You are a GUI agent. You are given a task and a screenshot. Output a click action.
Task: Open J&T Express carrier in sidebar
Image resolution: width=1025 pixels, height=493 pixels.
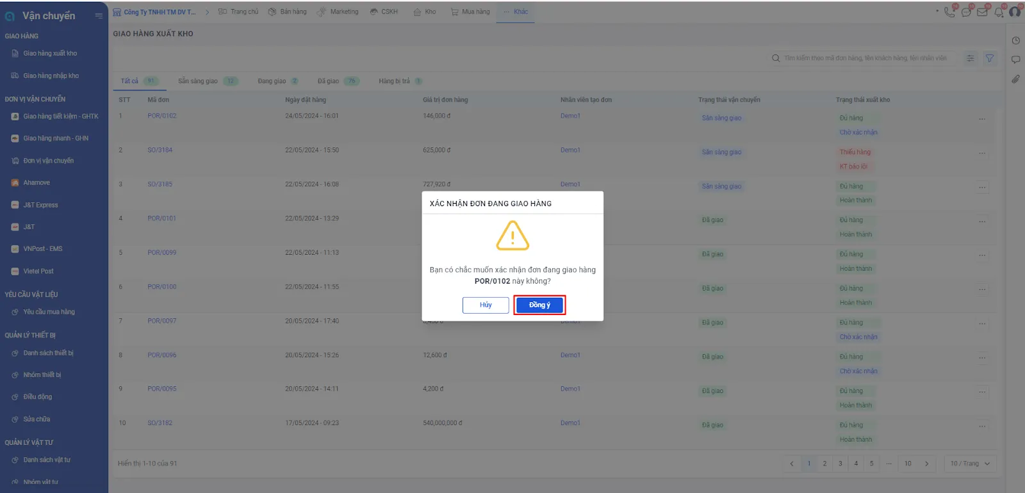(x=40, y=205)
